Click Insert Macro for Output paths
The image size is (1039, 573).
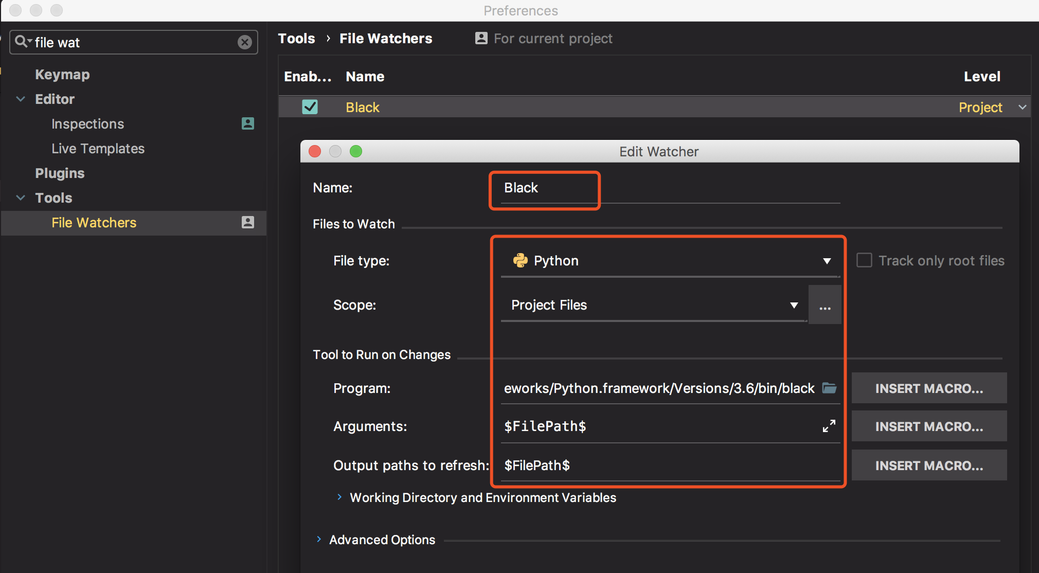coord(929,465)
